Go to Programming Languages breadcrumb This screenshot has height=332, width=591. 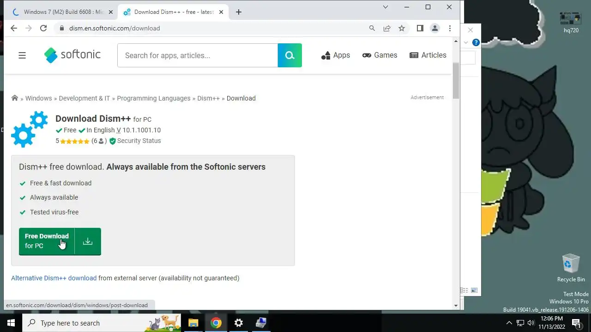click(x=154, y=98)
